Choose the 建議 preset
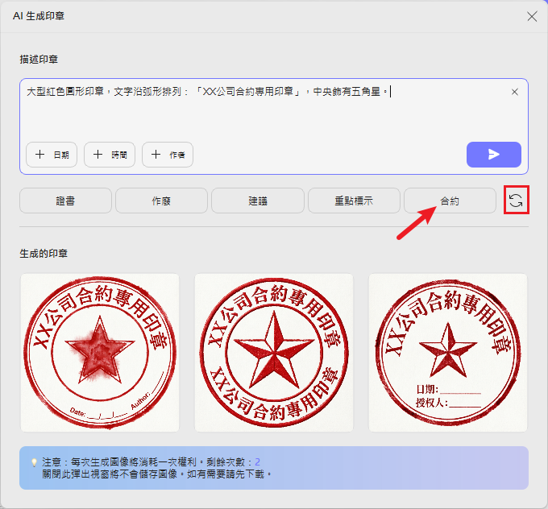Image resolution: width=548 pixels, height=509 pixels. [x=258, y=201]
